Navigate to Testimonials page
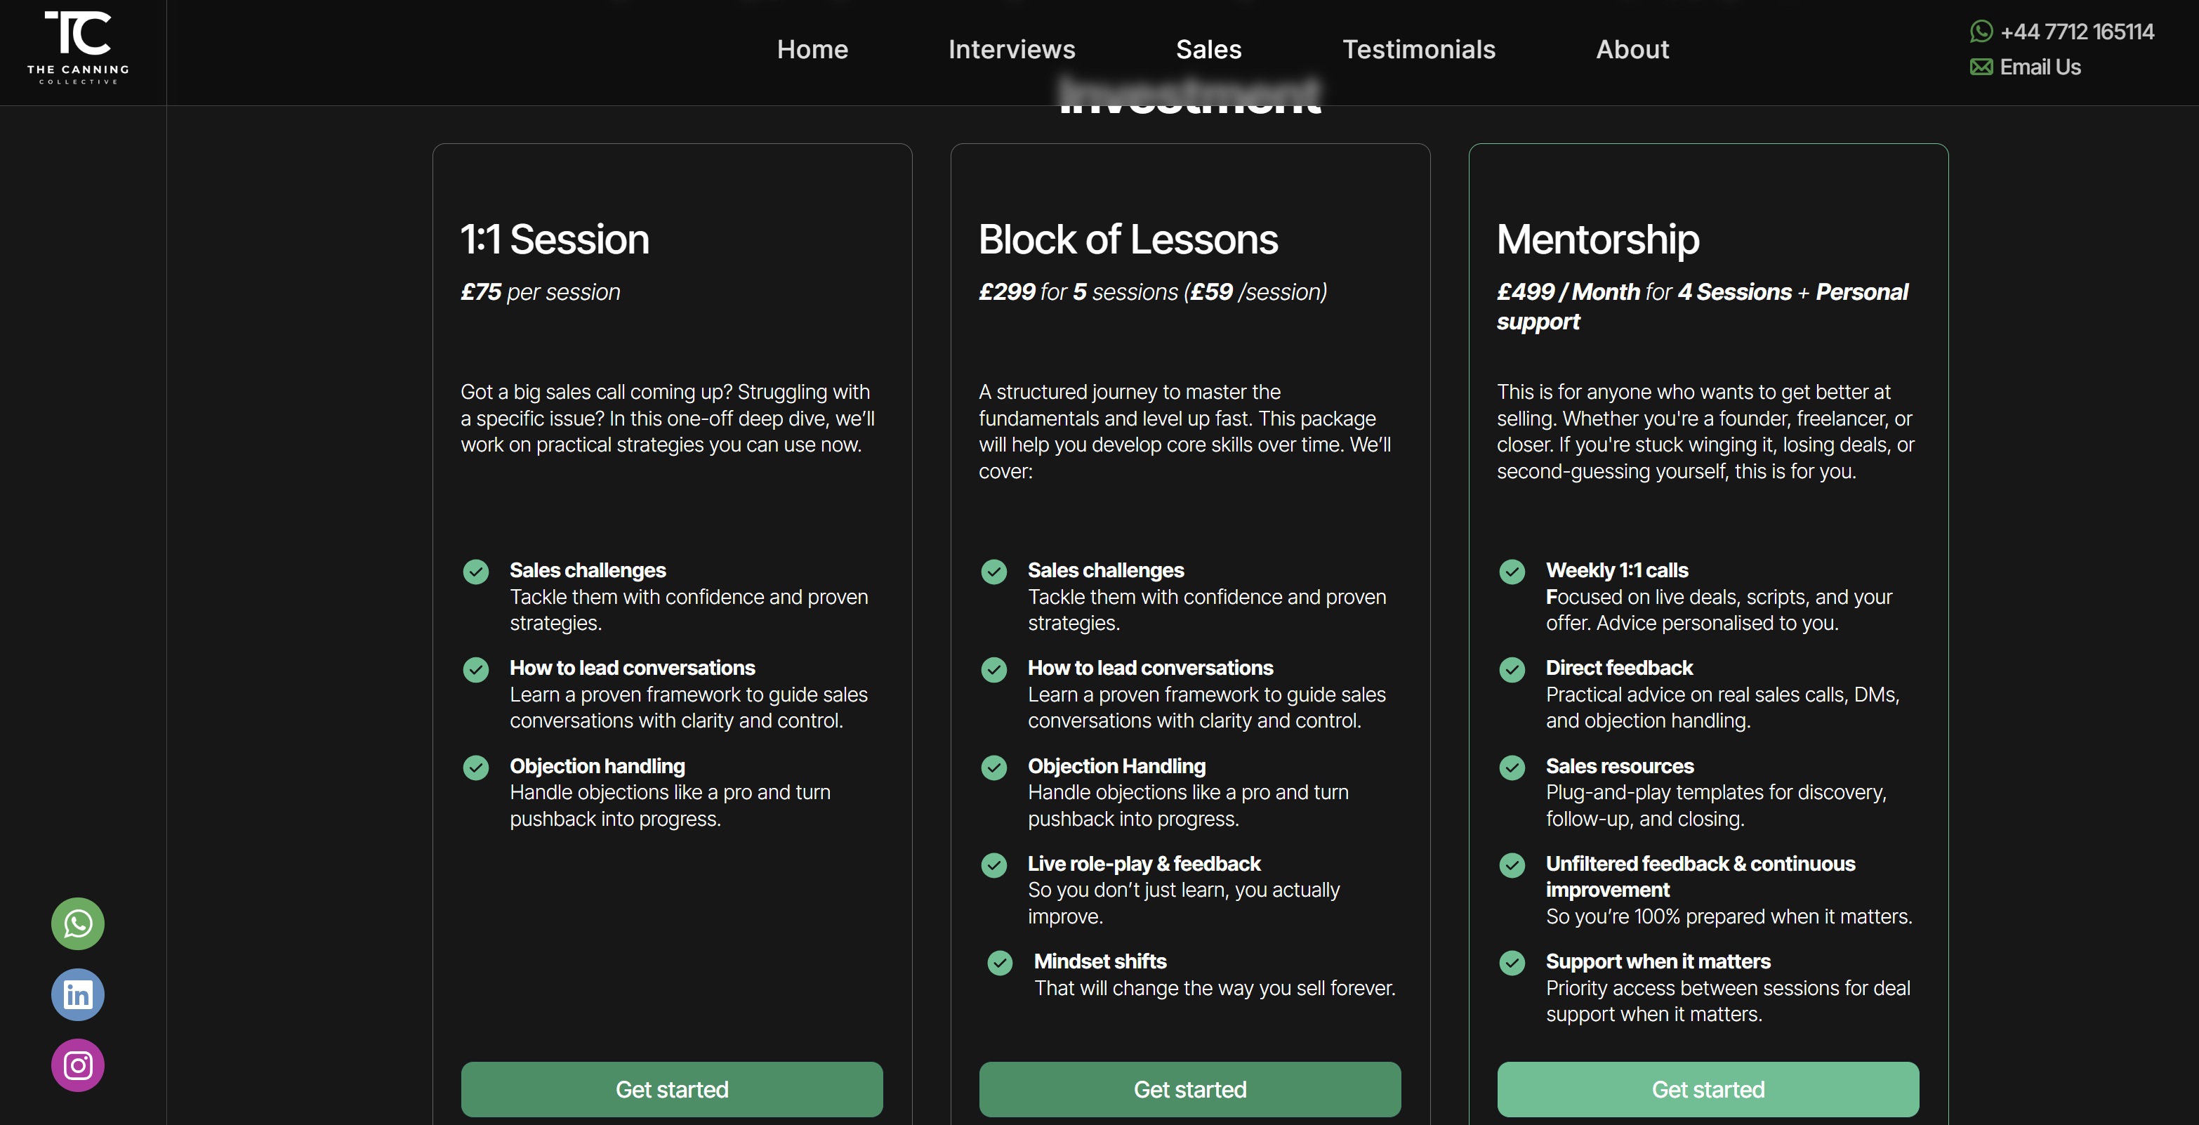This screenshot has height=1125, width=2199. point(1418,49)
